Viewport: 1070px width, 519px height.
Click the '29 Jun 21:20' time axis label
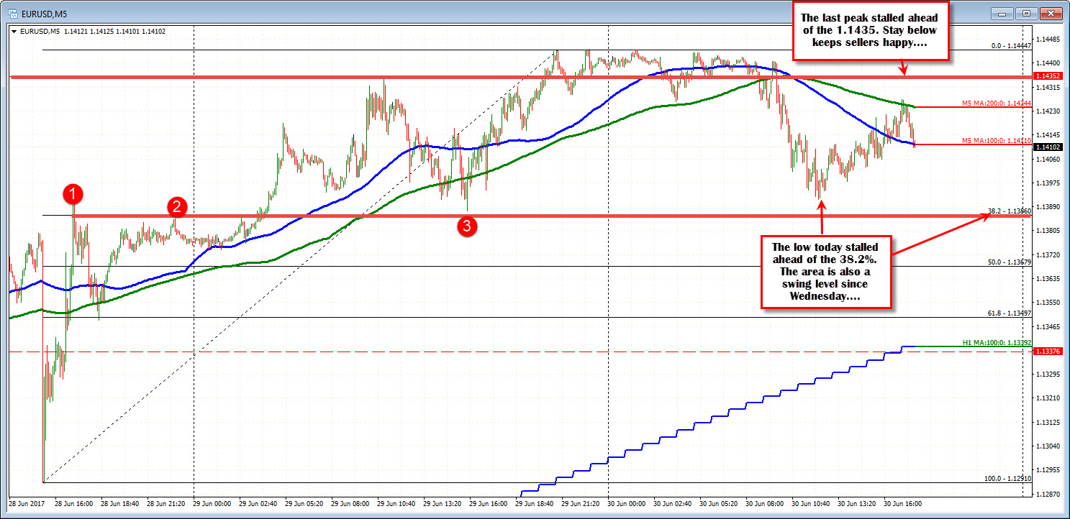click(580, 504)
